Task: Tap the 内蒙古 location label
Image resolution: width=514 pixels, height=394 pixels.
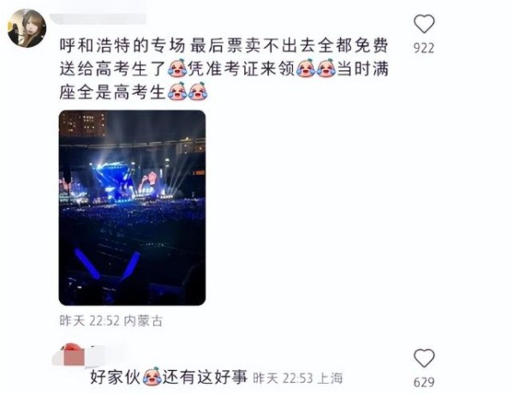Action: 143,321
